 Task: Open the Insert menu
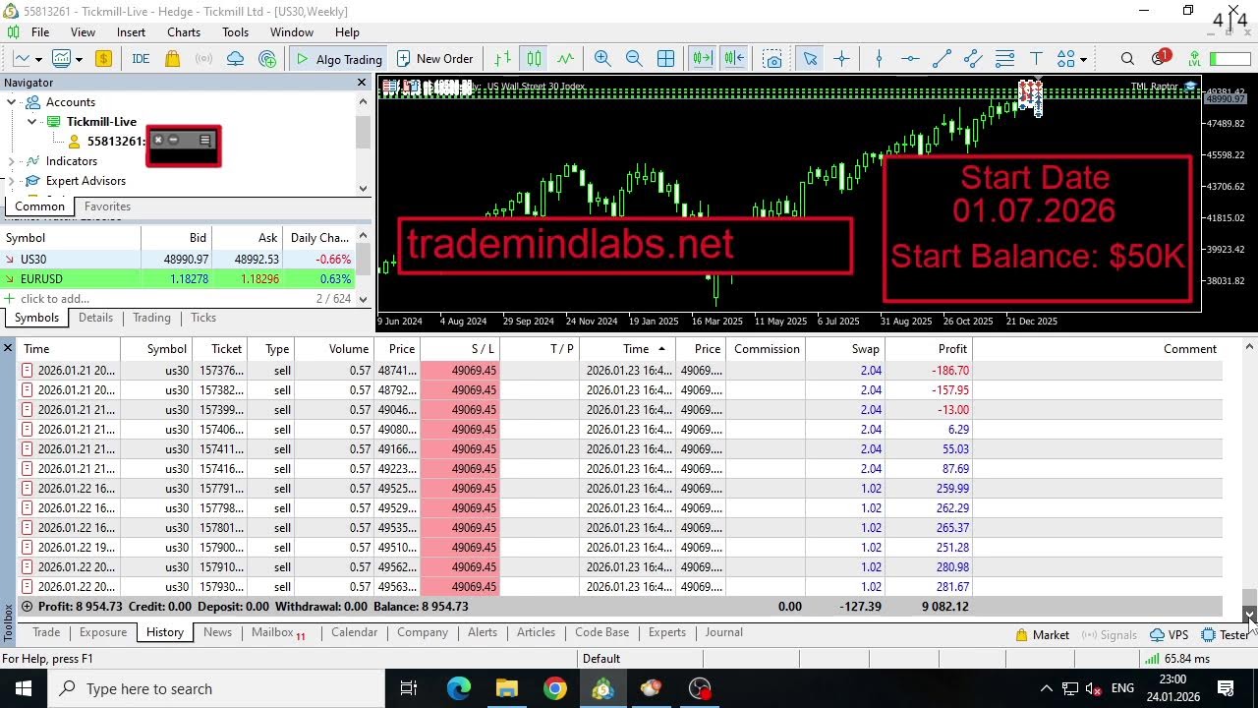click(x=131, y=31)
